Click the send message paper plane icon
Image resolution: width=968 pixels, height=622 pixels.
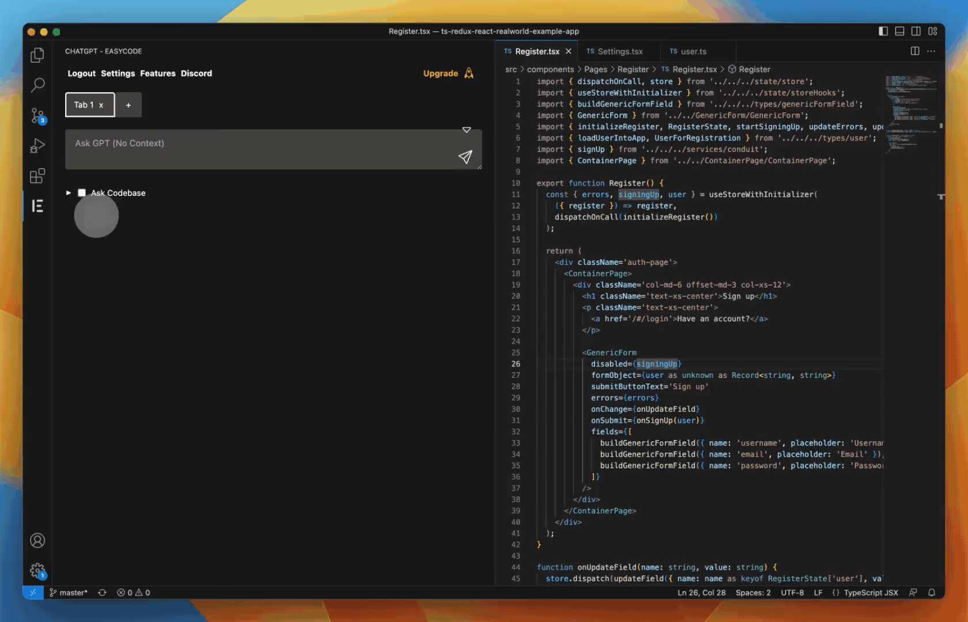(465, 157)
